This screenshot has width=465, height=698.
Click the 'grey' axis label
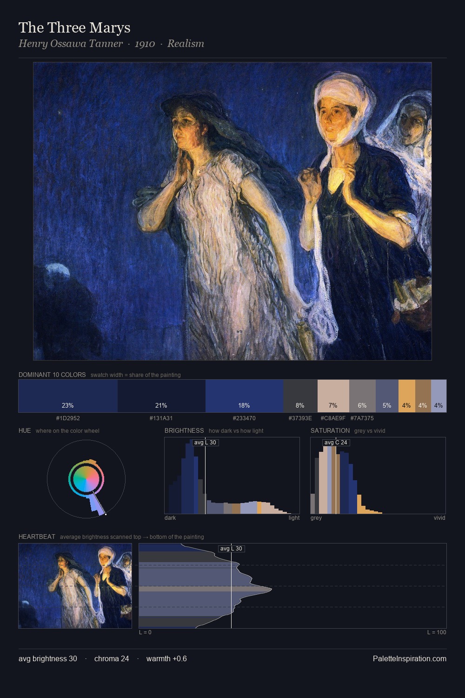pyautogui.click(x=316, y=518)
